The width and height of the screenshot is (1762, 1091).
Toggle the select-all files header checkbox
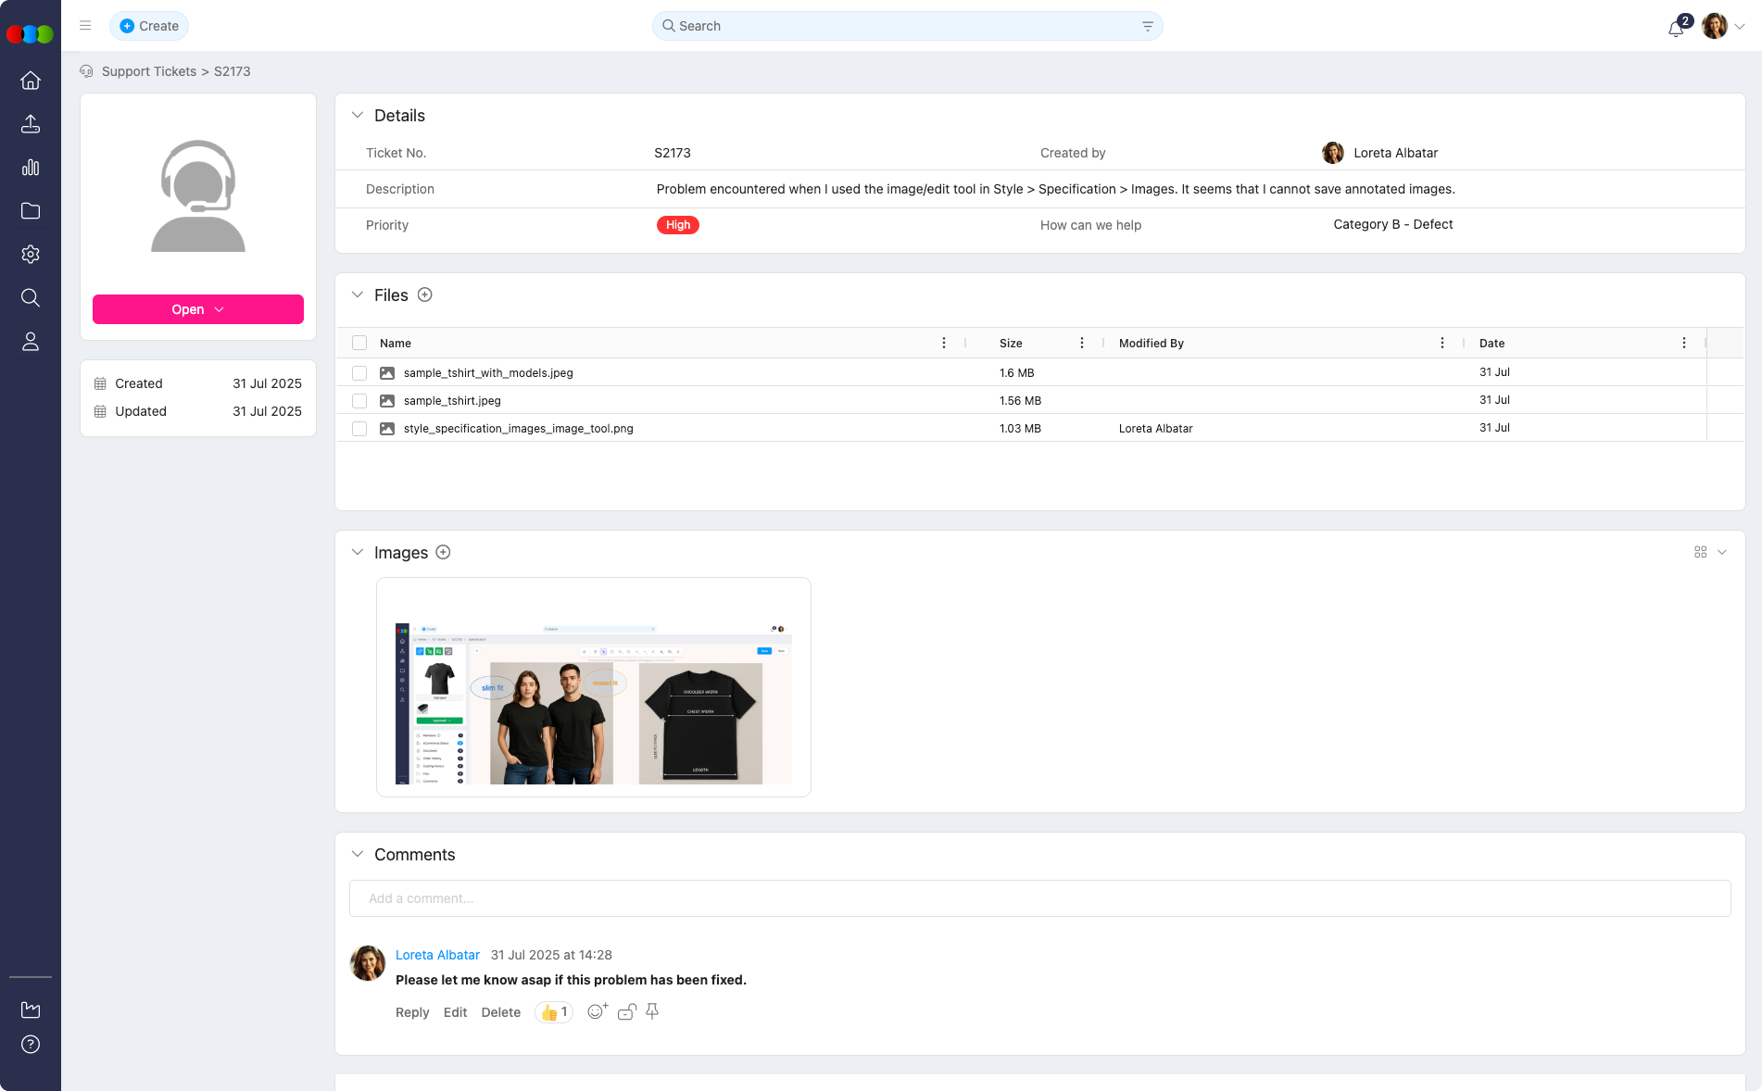click(x=359, y=343)
